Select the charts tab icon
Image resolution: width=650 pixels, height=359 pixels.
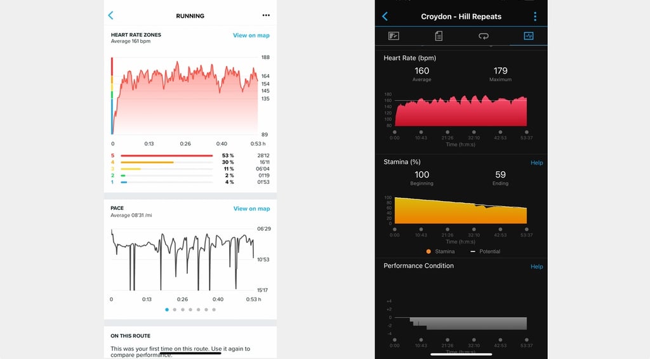(x=529, y=36)
